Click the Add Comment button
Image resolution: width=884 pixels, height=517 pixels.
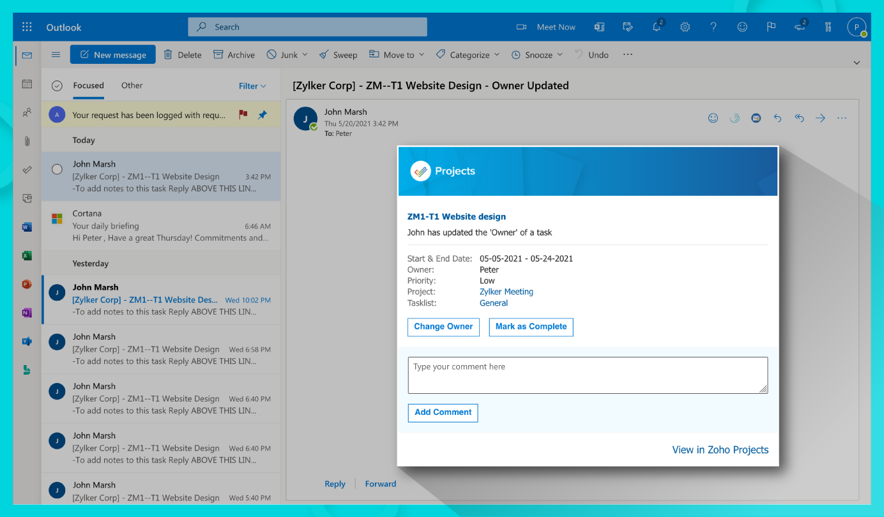[x=443, y=413]
